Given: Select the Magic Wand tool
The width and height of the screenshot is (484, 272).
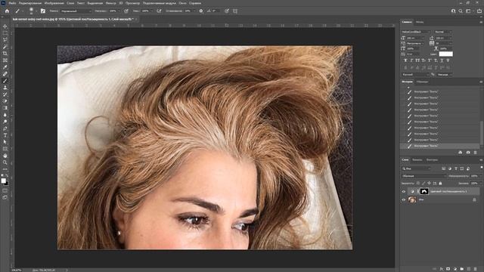Looking at the screenshot, I should point(5,47).
